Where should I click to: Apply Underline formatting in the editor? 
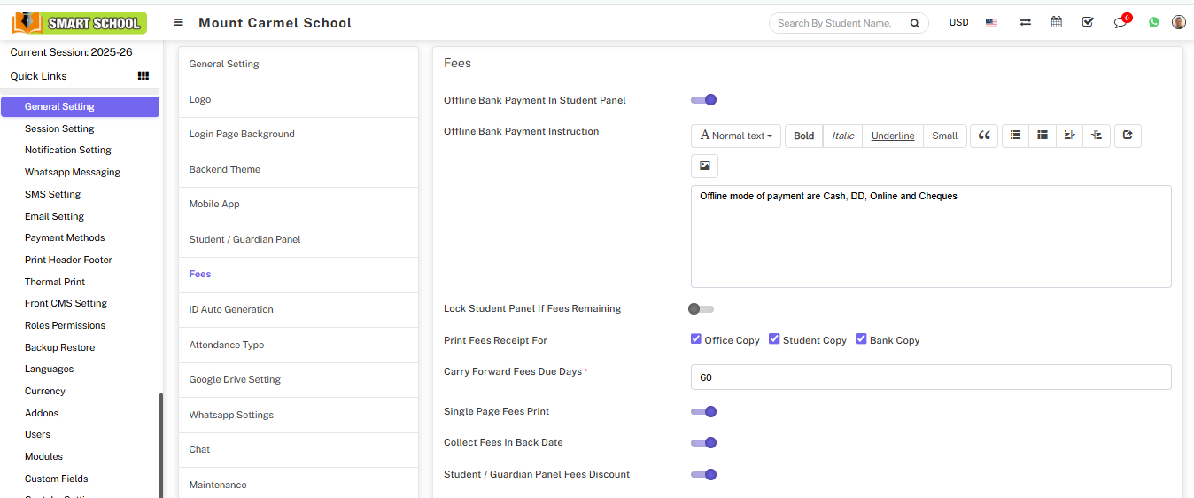892,136
